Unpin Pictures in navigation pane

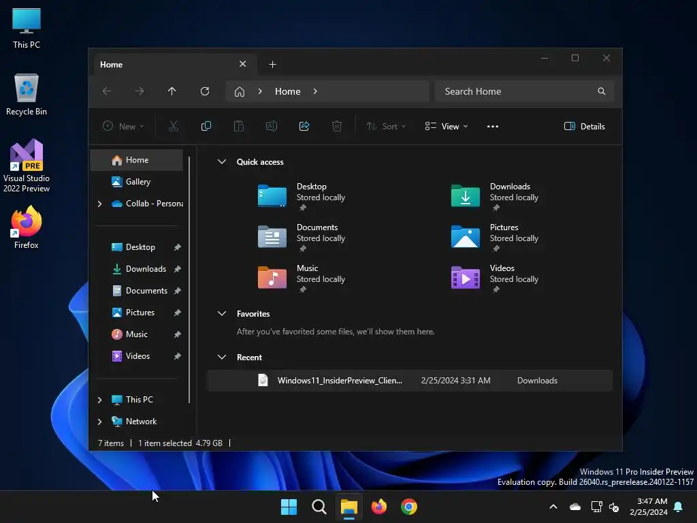178,313
